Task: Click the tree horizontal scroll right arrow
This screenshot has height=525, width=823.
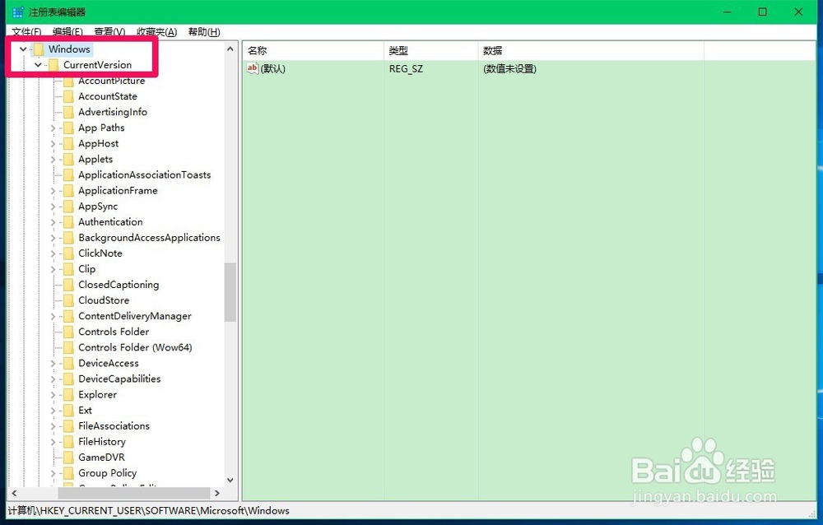Action: tap(216, 494)
